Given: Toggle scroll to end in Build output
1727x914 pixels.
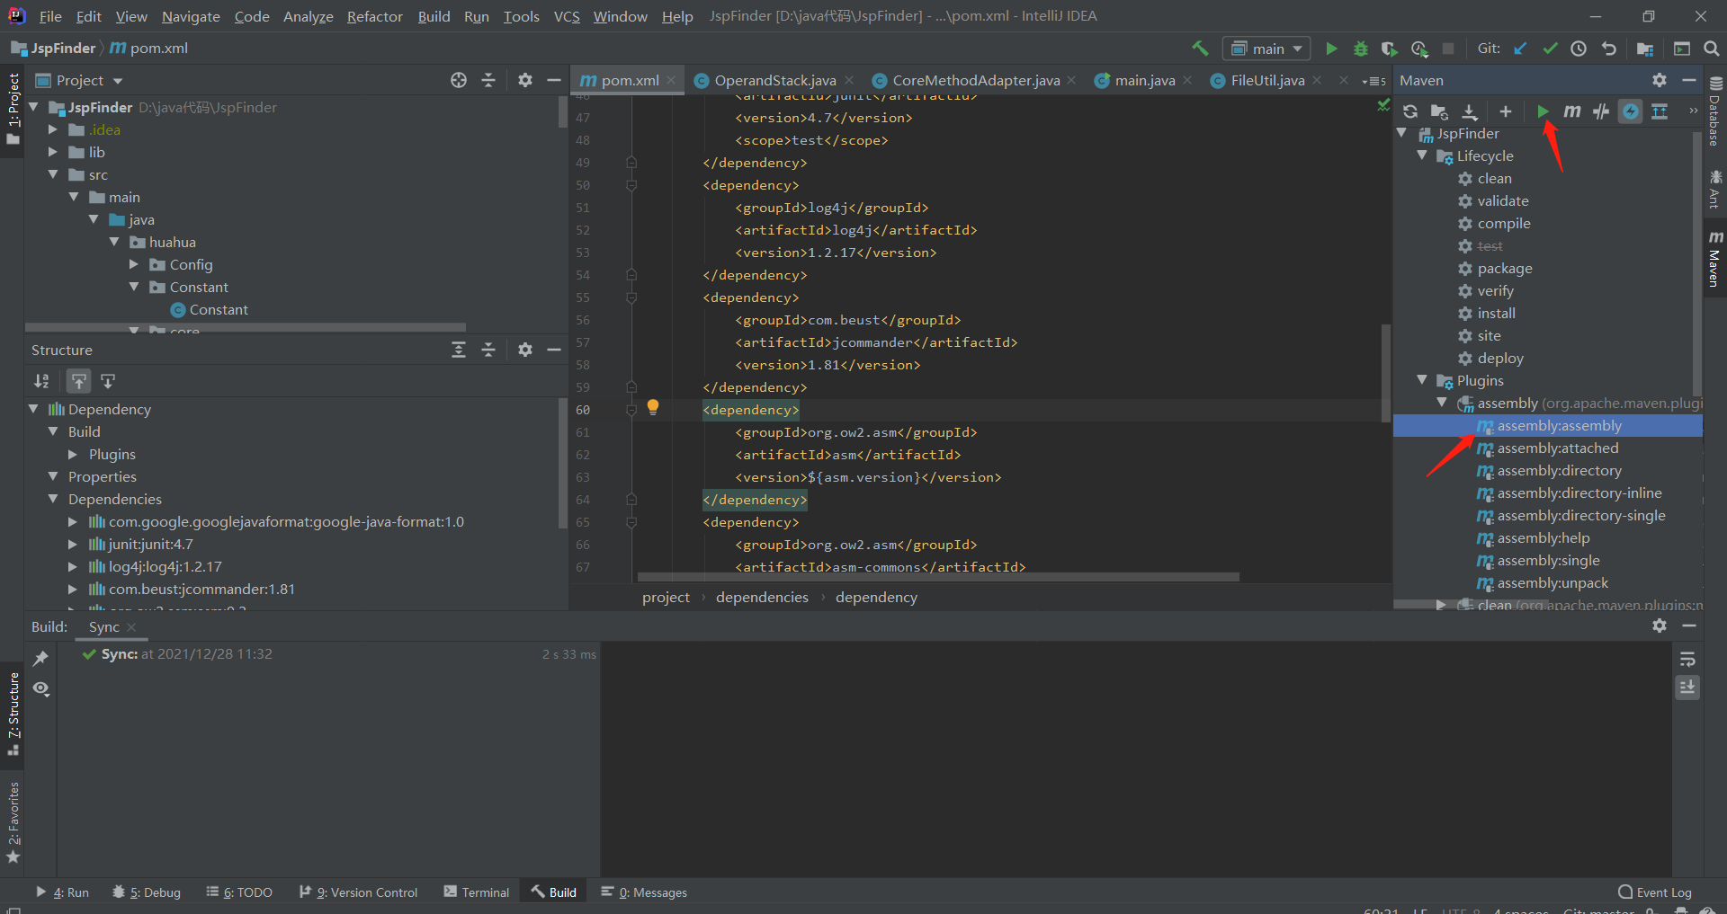Looking at the screenshot, I should tap(1687, 688).
